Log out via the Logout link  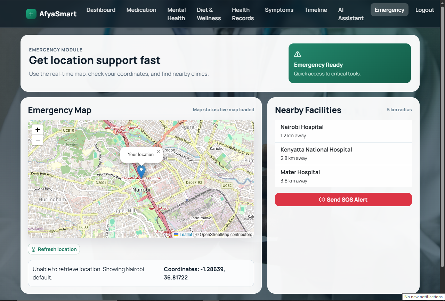425,10
